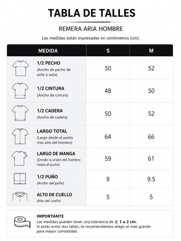This screenshot has width=181, height=241.
Task: Click the sleeve length value 59 for S
Action: pyautogui.click(x=108, y=159)
